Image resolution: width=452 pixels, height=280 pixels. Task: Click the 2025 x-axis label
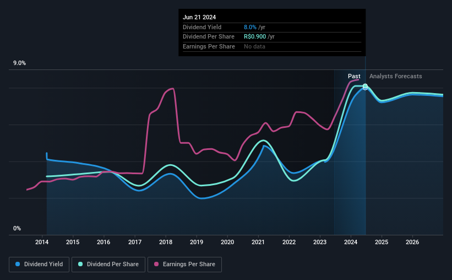click(x=382, y=242)
